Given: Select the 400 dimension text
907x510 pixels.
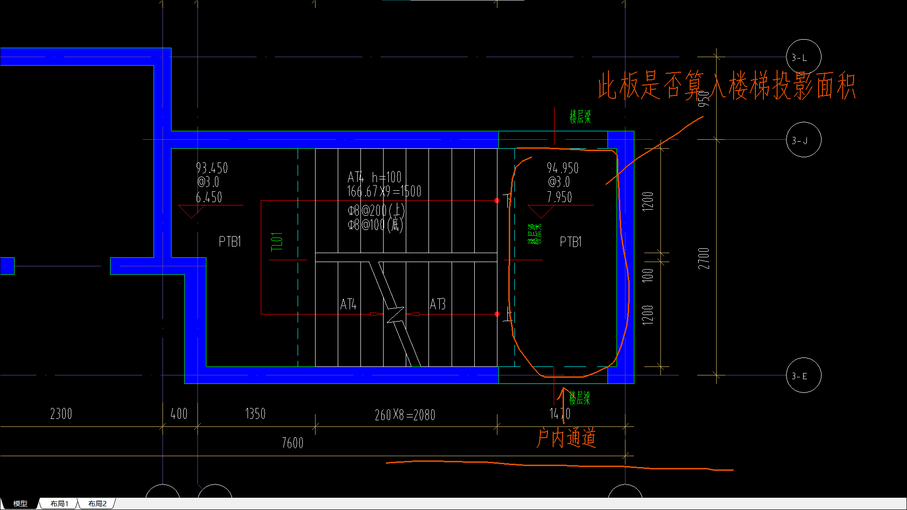Looking at the screenshot, I should 179,414.
